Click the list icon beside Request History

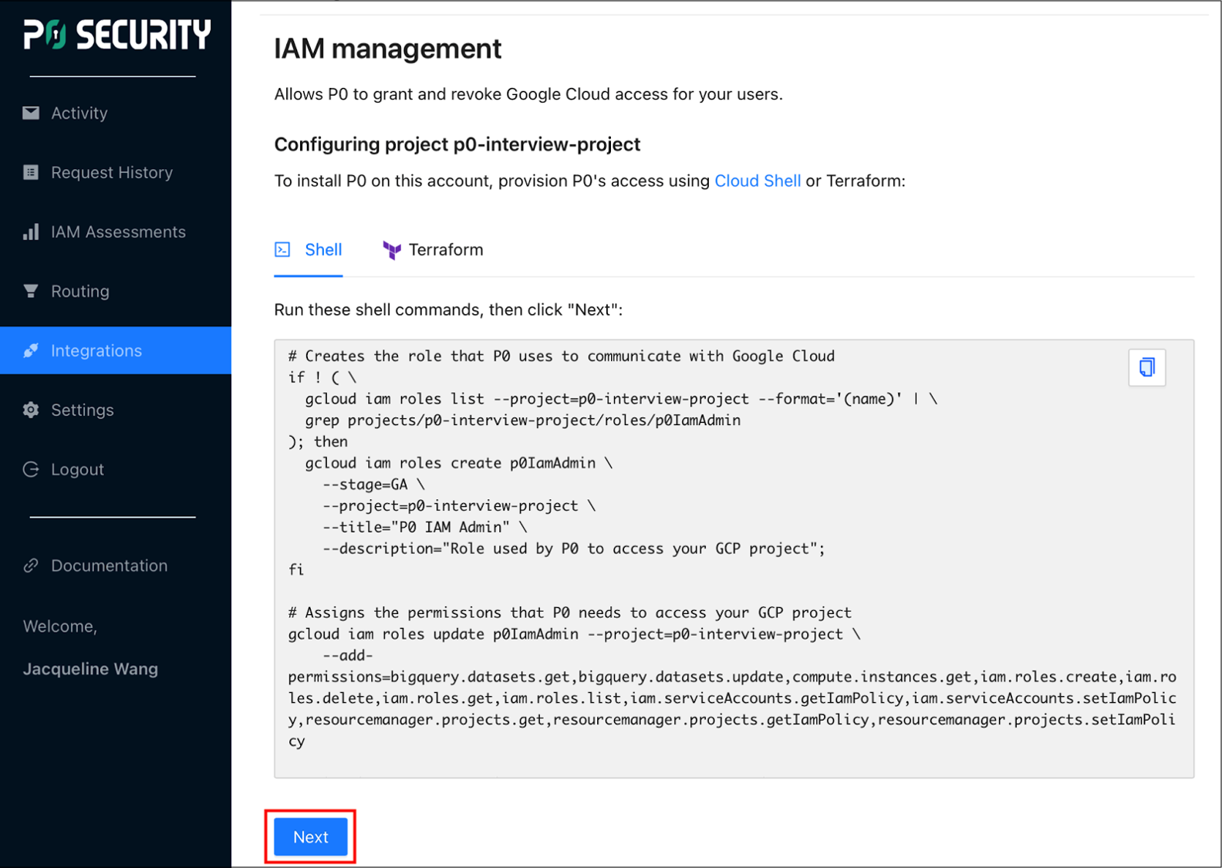(31, 173)
